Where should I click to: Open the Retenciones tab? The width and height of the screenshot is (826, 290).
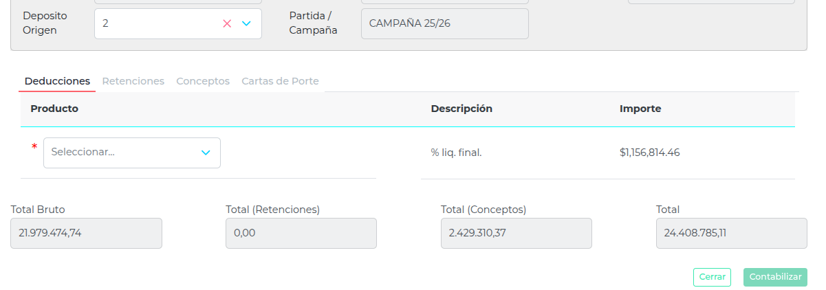click(x=133, y=81)
